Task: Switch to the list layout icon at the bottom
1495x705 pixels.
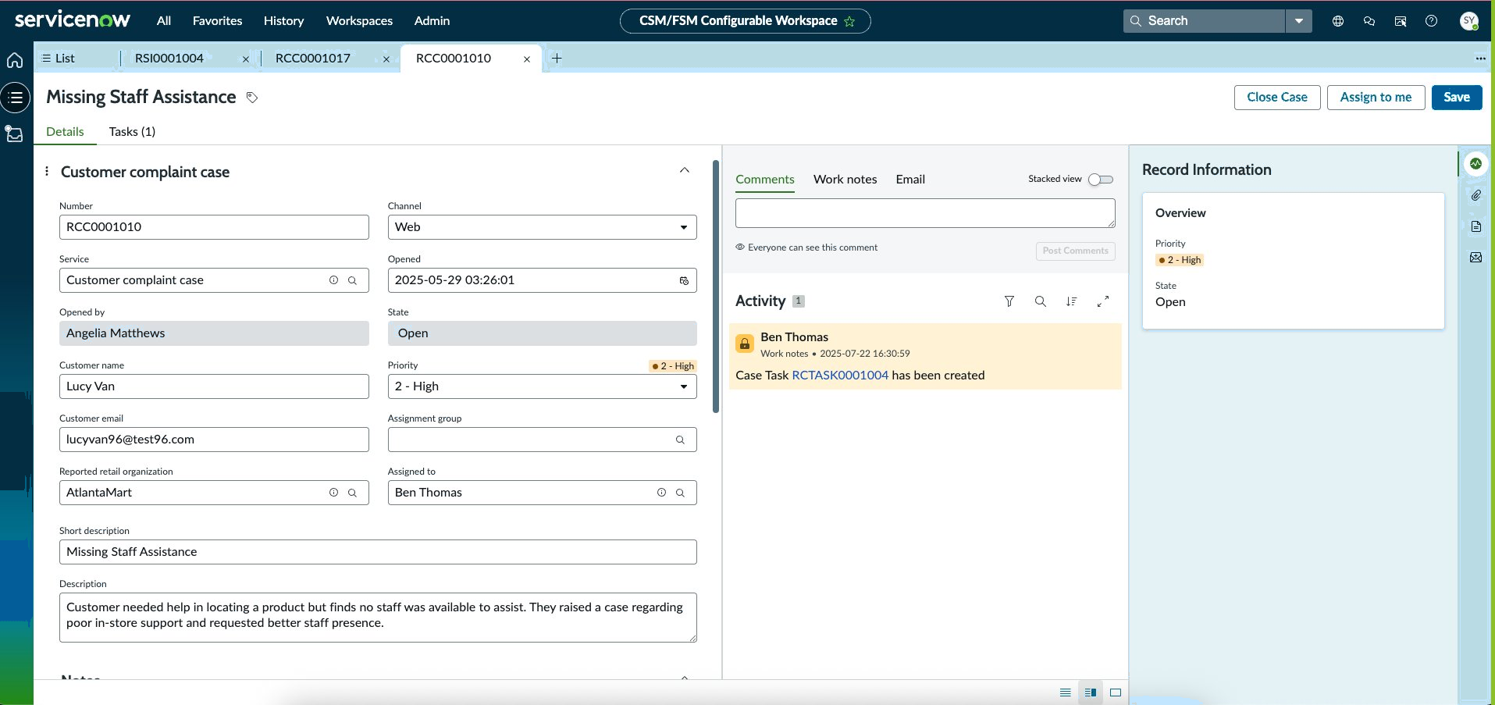Action: click(1065, 693)
